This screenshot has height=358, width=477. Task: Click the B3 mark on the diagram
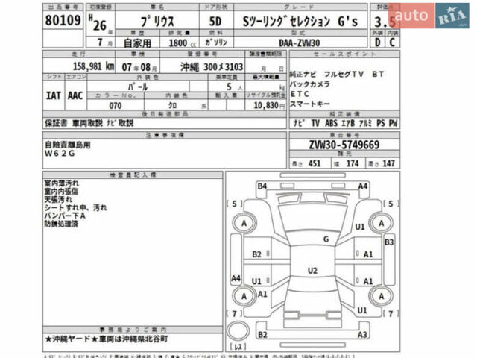point(388,242)
